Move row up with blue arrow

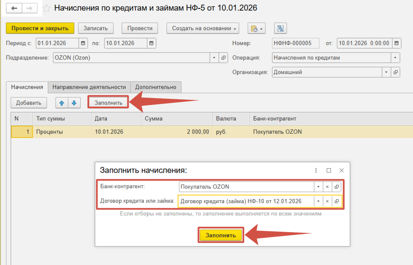coord(62,103)
